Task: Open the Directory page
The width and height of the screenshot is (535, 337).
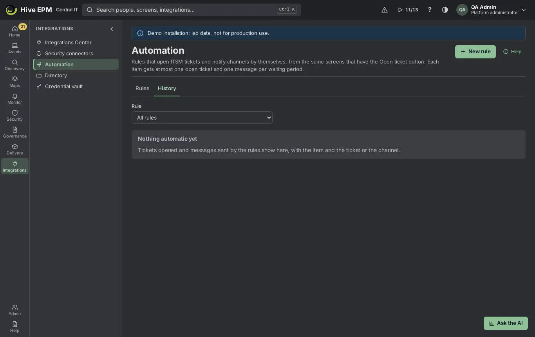Action: coord(76,75)
